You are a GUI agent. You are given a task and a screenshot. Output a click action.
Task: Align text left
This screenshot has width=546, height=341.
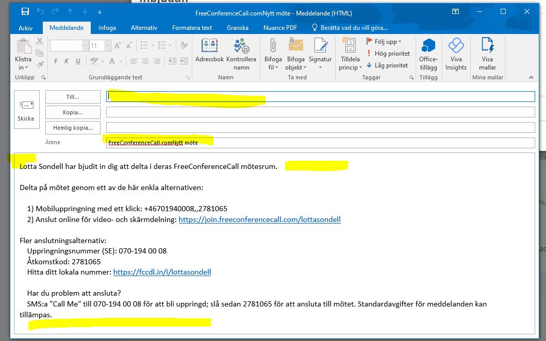pyautogui.click(x=134, y=61)
